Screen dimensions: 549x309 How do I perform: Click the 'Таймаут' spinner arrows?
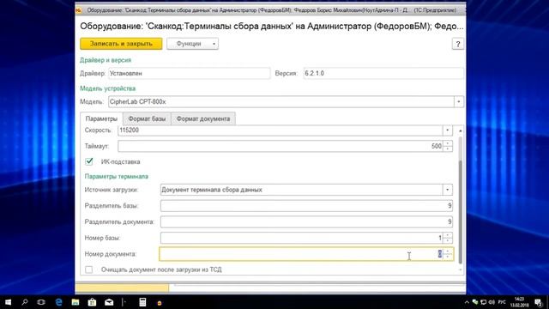[x=448, y=146]
